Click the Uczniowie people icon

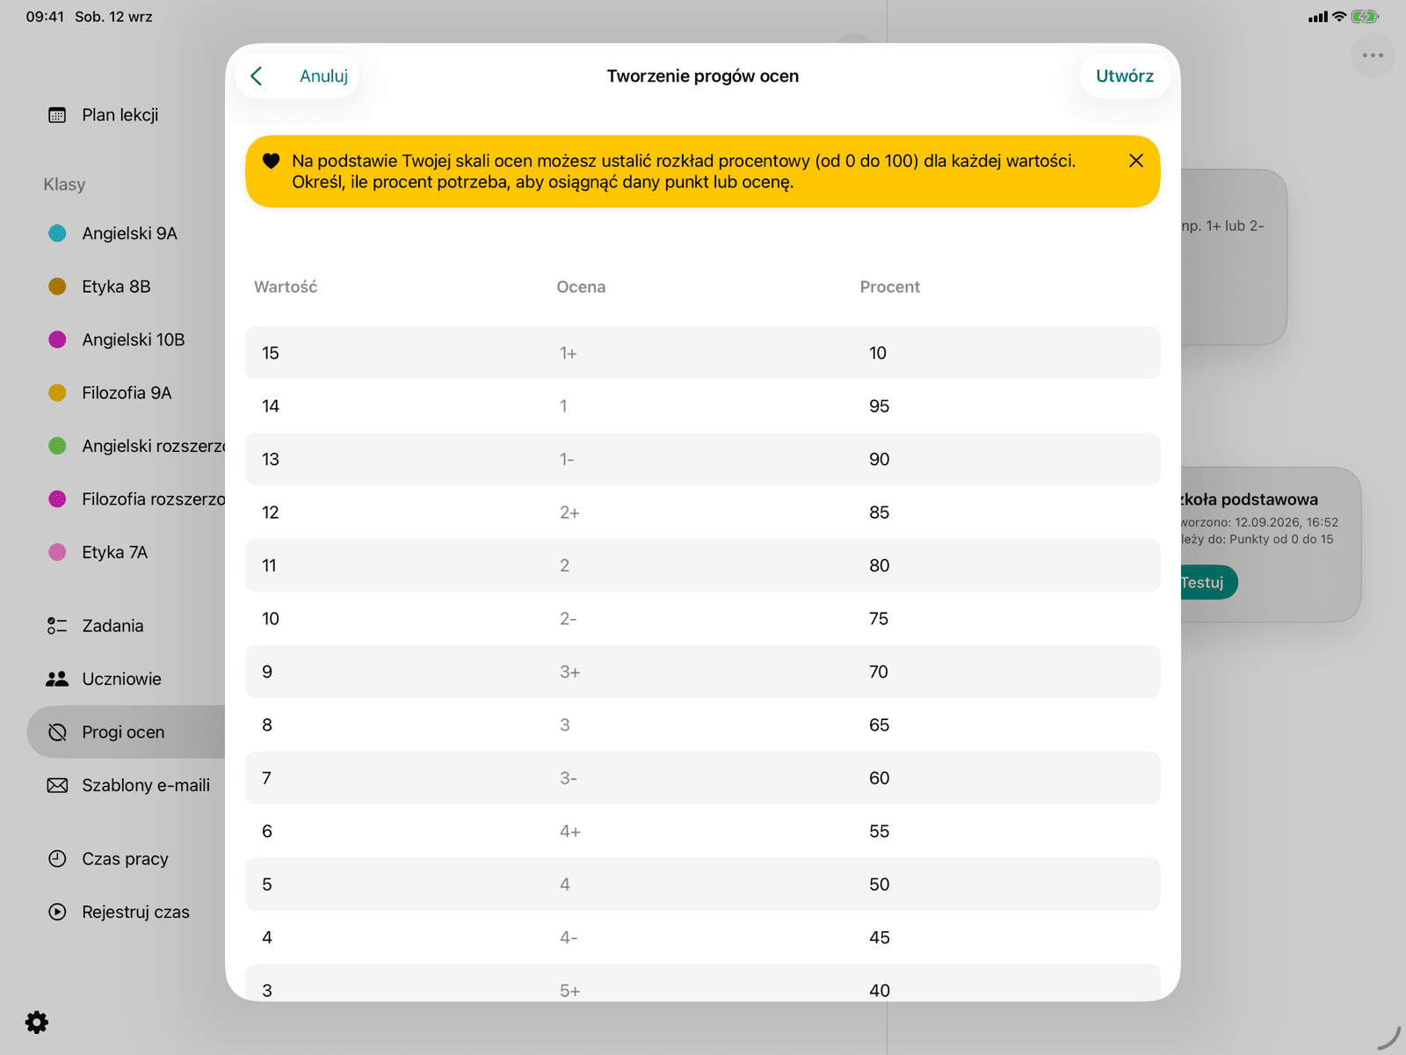coord(57,679)
